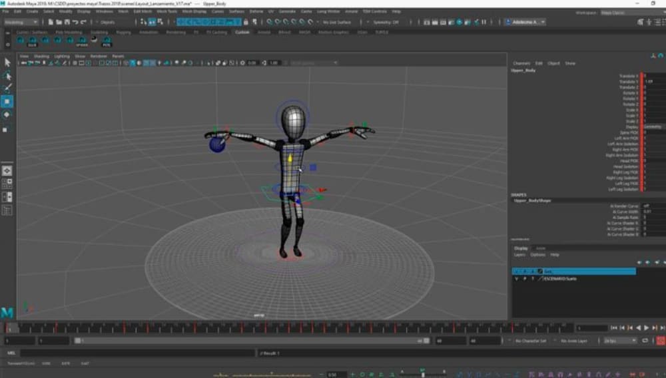Toggle the red auto keyframe button
This screenshot has width=666, height=378.
tap(661, 341)
